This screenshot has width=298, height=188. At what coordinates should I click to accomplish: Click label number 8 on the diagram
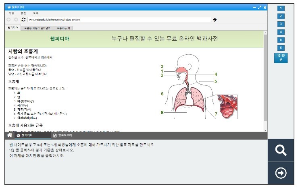click(162, 112)
